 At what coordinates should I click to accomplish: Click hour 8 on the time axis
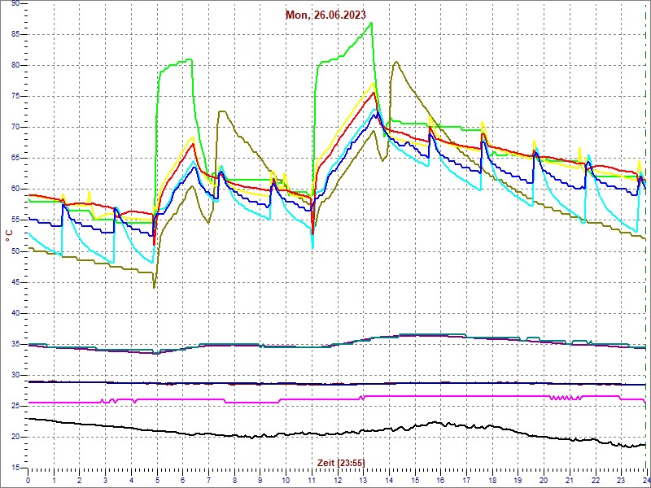234,481
